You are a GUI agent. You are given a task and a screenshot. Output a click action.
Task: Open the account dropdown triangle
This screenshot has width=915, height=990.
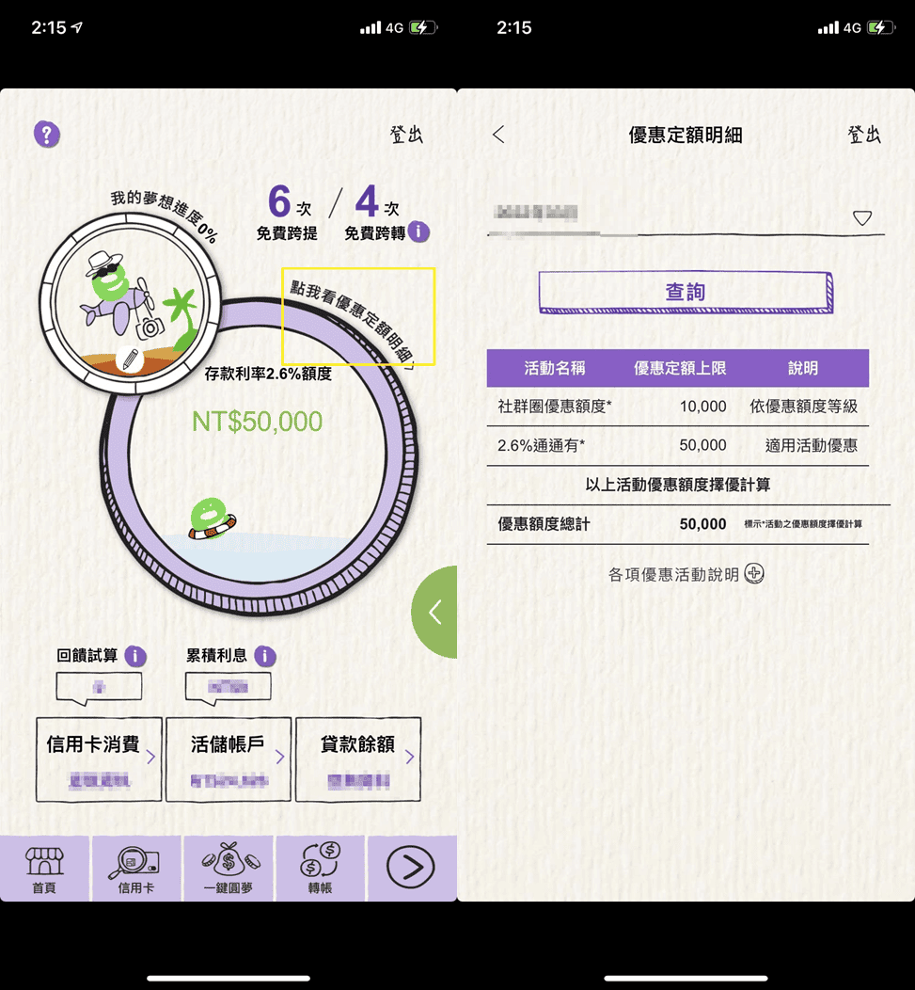click(x=862, y=217)
